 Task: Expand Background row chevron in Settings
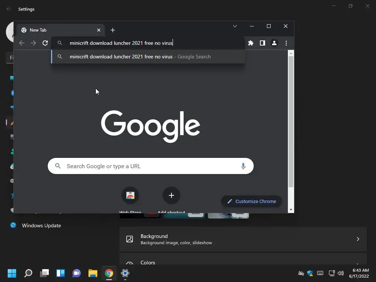(x=358, y=239)
